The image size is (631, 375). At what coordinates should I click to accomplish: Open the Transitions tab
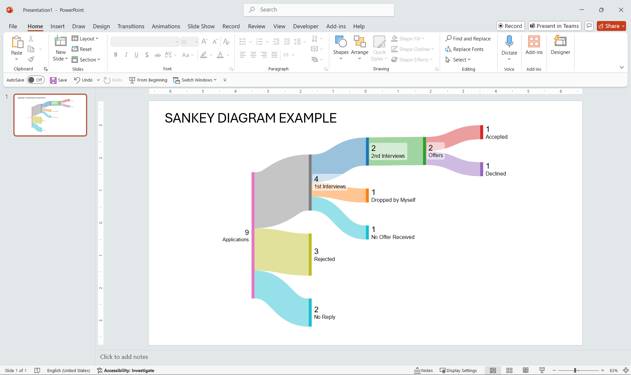pos(131,26)
